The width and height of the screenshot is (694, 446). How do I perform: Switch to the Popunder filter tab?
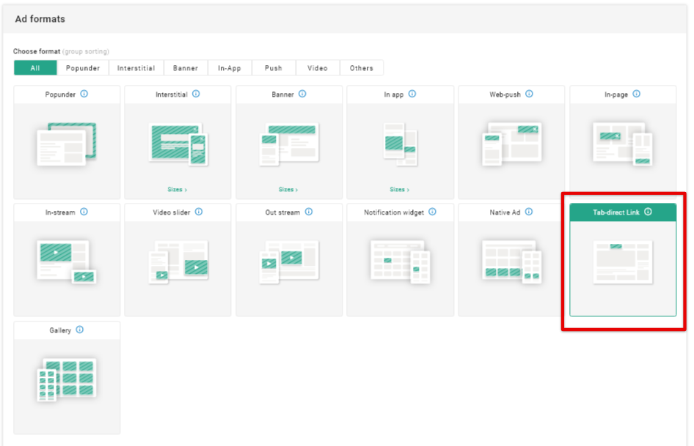(83, 68)
